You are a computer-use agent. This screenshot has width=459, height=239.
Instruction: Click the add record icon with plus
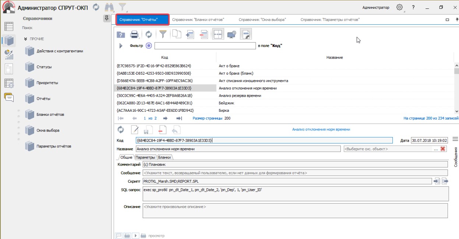pyautogui.click(x=190, y=35)
